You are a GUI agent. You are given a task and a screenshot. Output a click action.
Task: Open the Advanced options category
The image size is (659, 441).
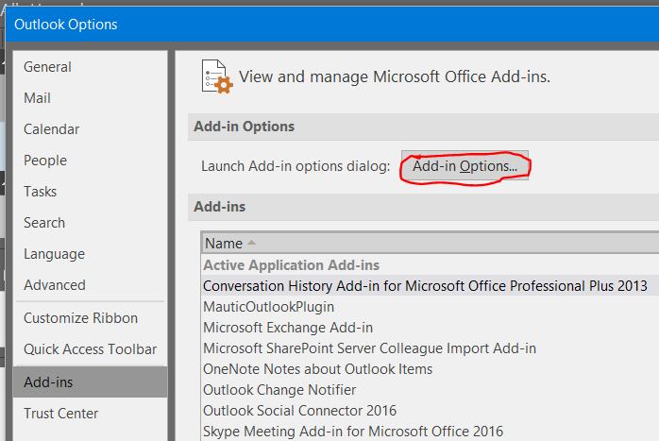coord(55,285)
